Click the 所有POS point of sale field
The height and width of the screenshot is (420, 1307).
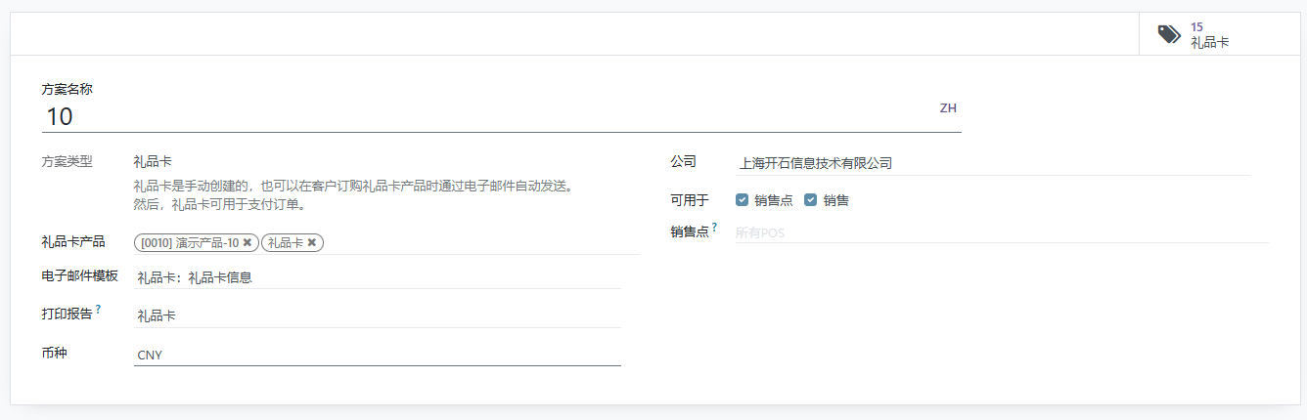click(1002, 232)
